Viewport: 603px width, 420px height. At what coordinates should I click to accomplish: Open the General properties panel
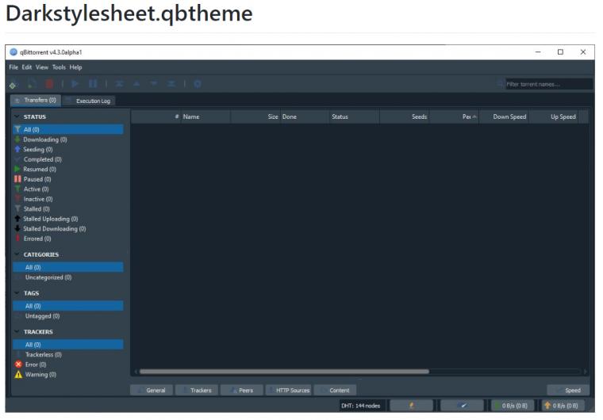152,390
